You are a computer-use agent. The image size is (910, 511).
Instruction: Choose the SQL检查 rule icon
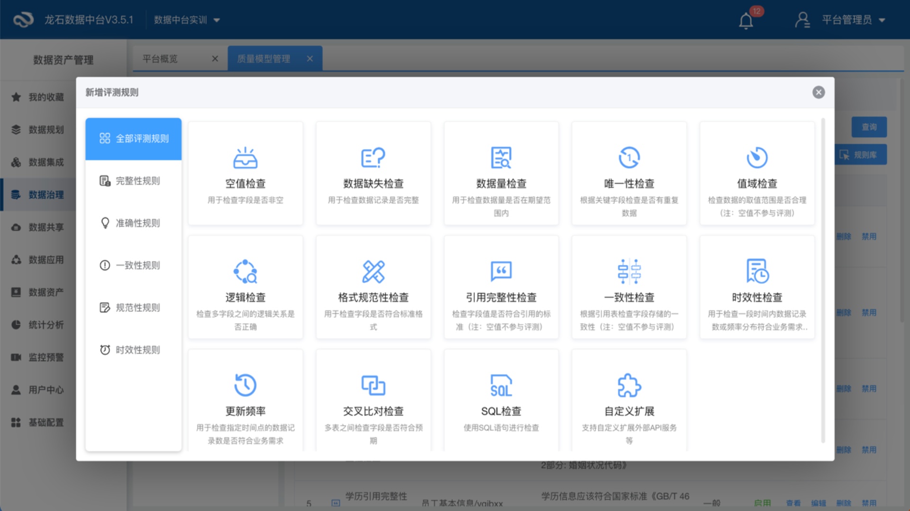pyautogui.click(x=501, y=385)
